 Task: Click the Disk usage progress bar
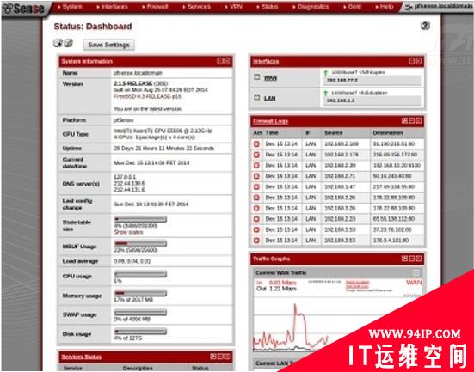click(140, 332)
